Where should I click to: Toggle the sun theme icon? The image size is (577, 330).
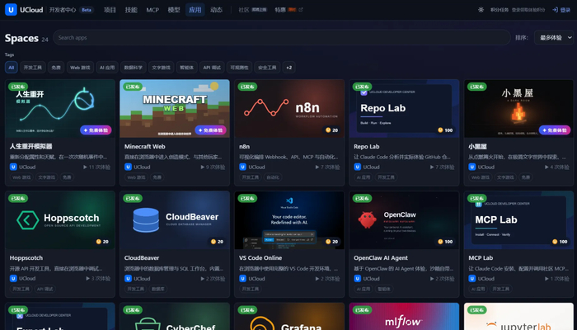coord(481,10)
